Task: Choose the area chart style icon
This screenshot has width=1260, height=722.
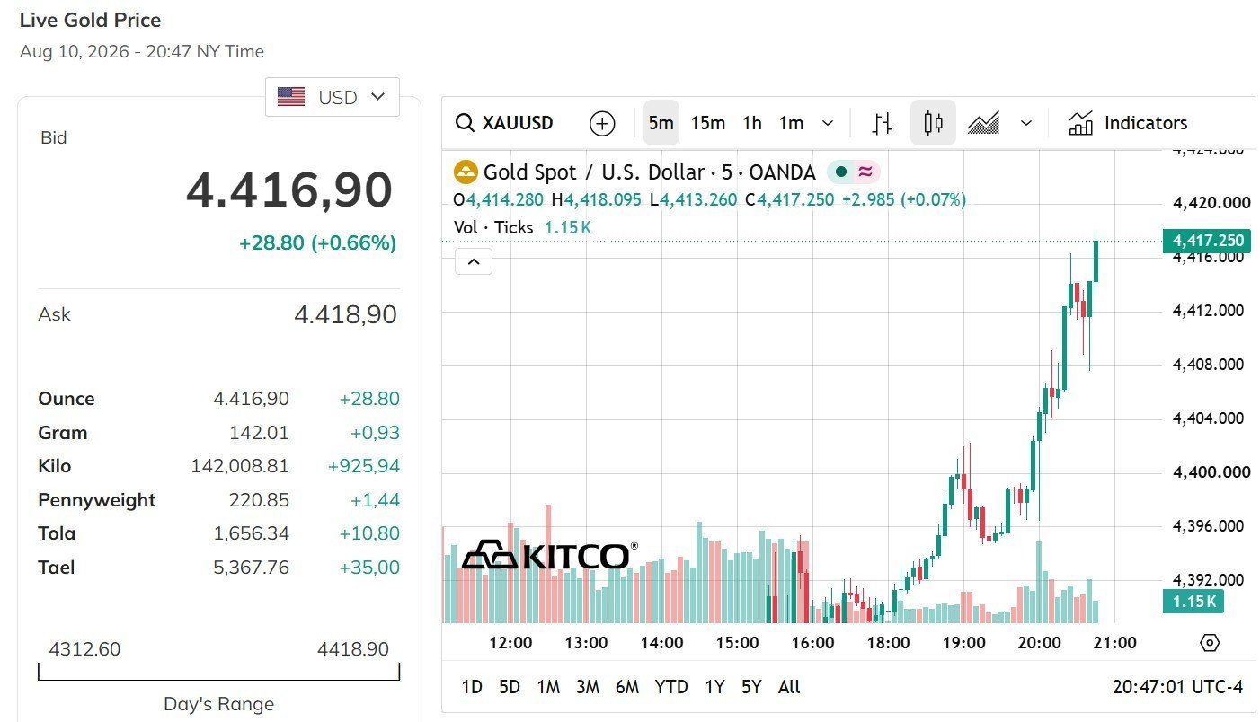Action: click(984, 123)
